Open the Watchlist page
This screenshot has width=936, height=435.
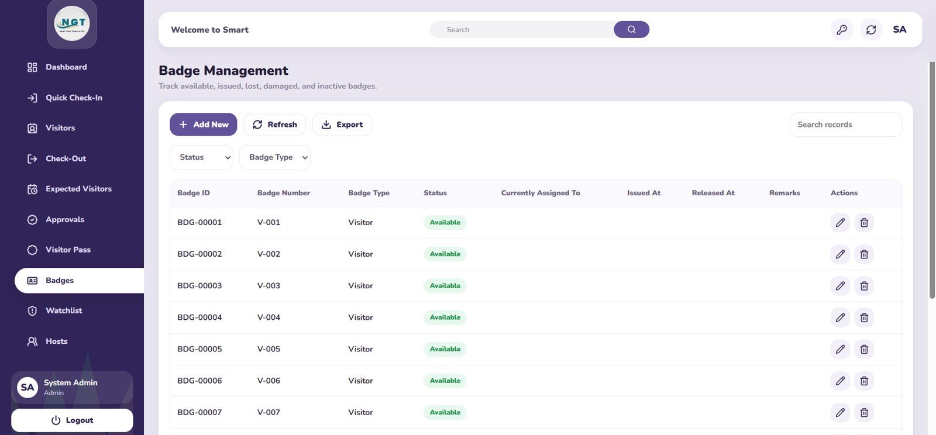tap(64, 310)
